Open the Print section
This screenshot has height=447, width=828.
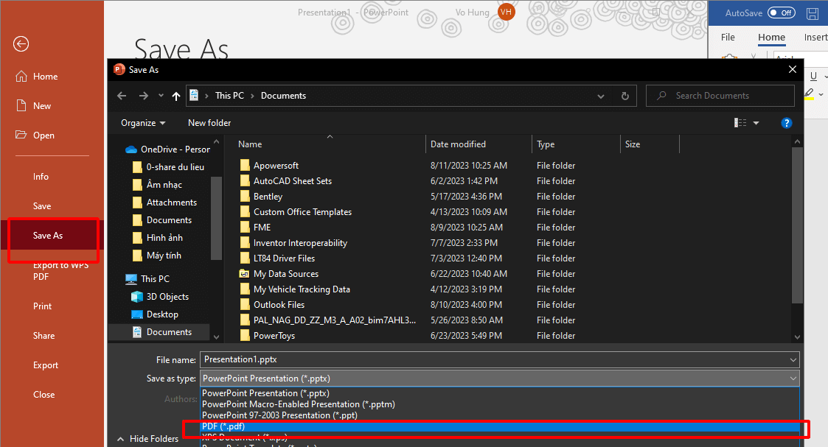tap(42, 306)
